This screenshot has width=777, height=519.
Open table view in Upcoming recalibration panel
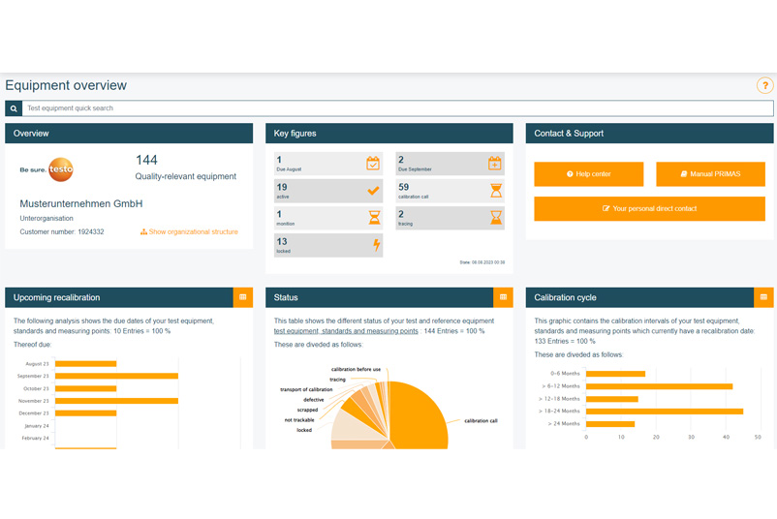(243, 297)
